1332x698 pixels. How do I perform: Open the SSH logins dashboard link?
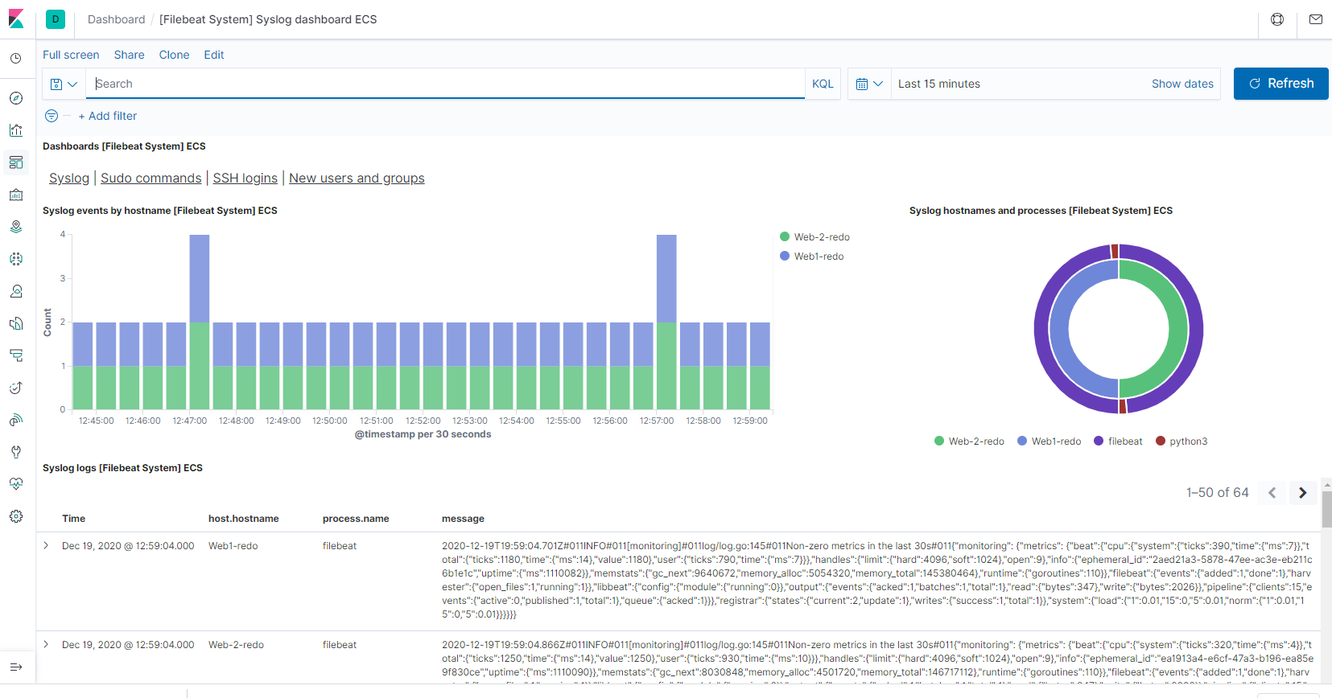(x=245, y=179)
